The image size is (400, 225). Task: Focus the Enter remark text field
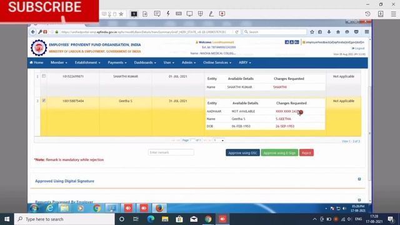coord(171,152)
